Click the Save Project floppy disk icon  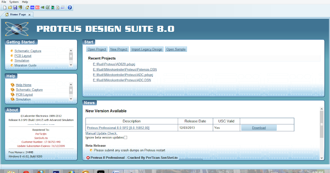pos(15,7)
